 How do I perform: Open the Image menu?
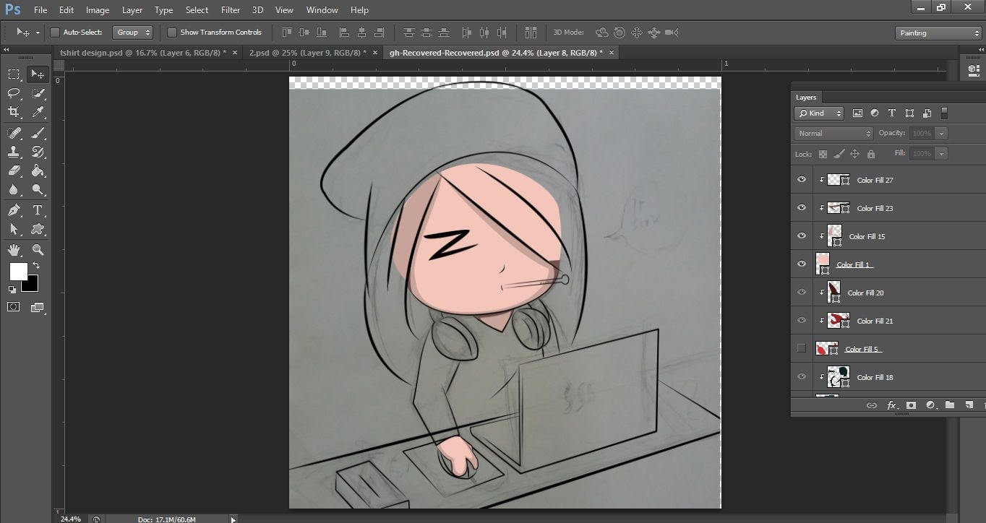click(x=98, y=10)
